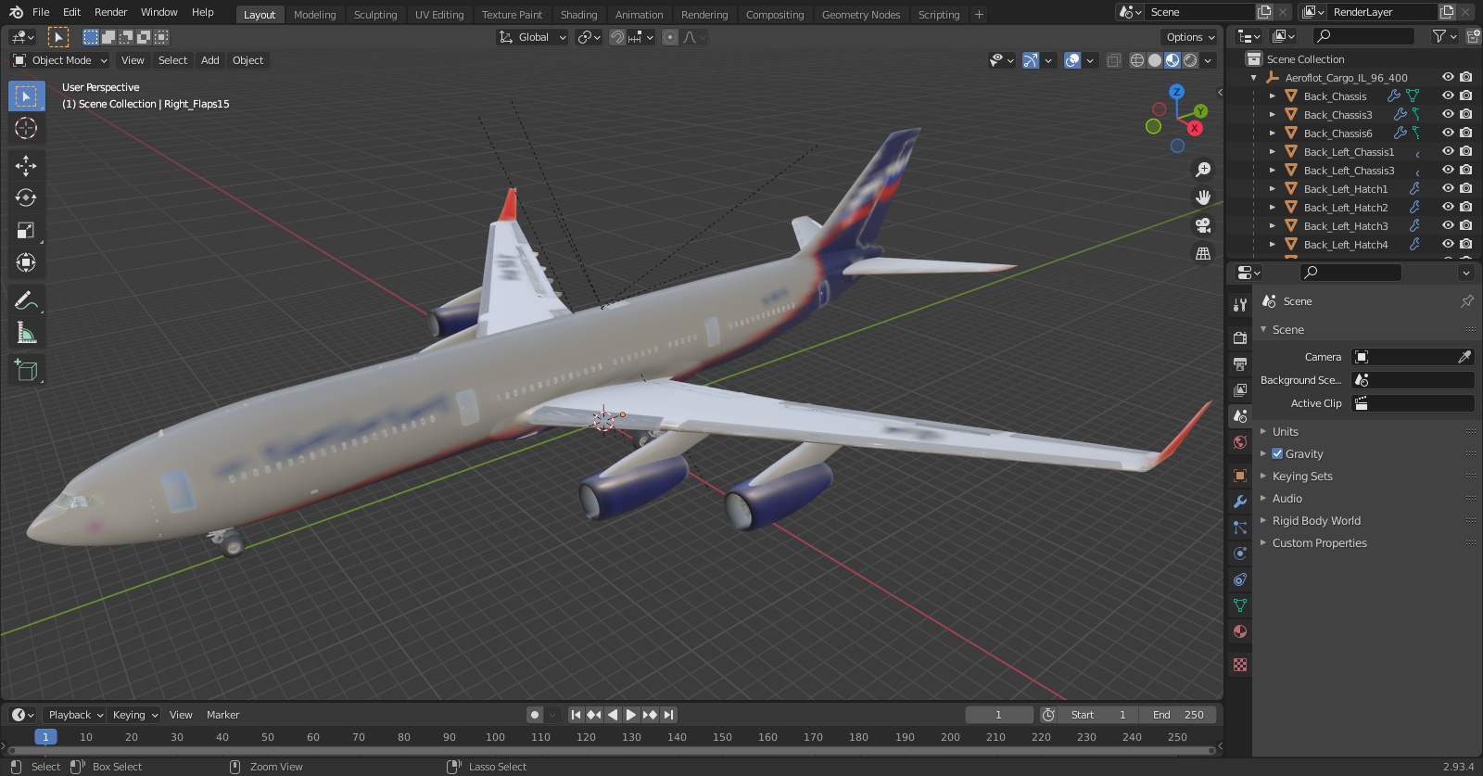Screen dimensions: 1483x776
Task: Toggle X-ray display in viewport header
Action: coord(1114,60)
